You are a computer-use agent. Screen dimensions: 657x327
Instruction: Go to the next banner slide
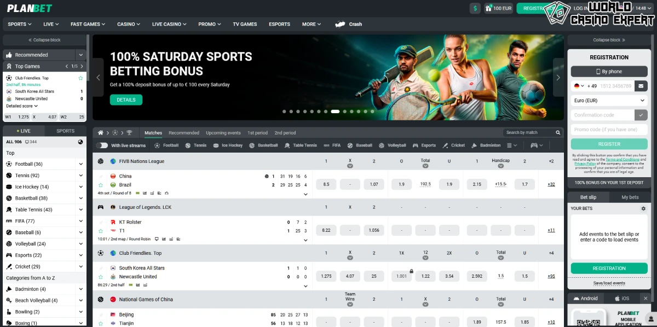pos(558,78)
